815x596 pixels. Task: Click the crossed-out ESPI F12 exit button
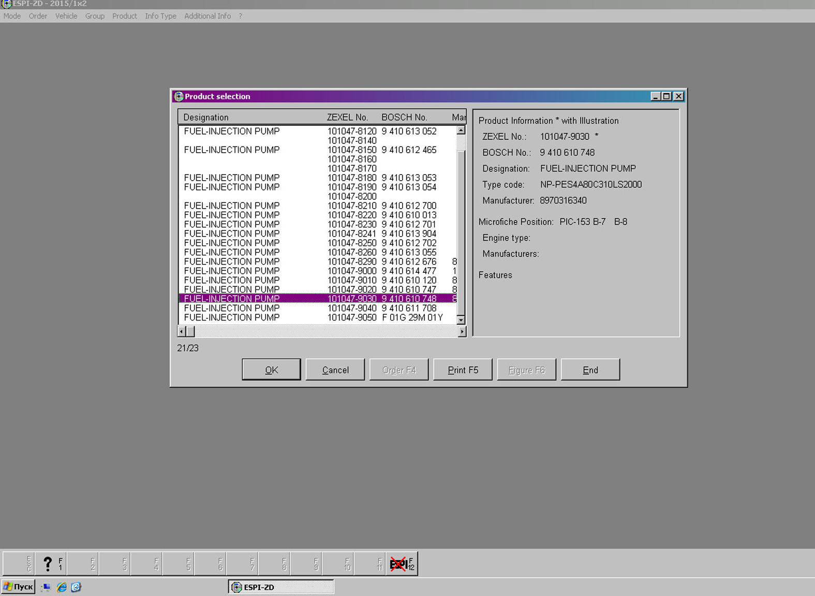coord(402,563)
